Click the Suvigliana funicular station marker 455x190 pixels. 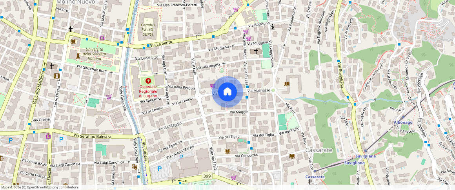366,151
